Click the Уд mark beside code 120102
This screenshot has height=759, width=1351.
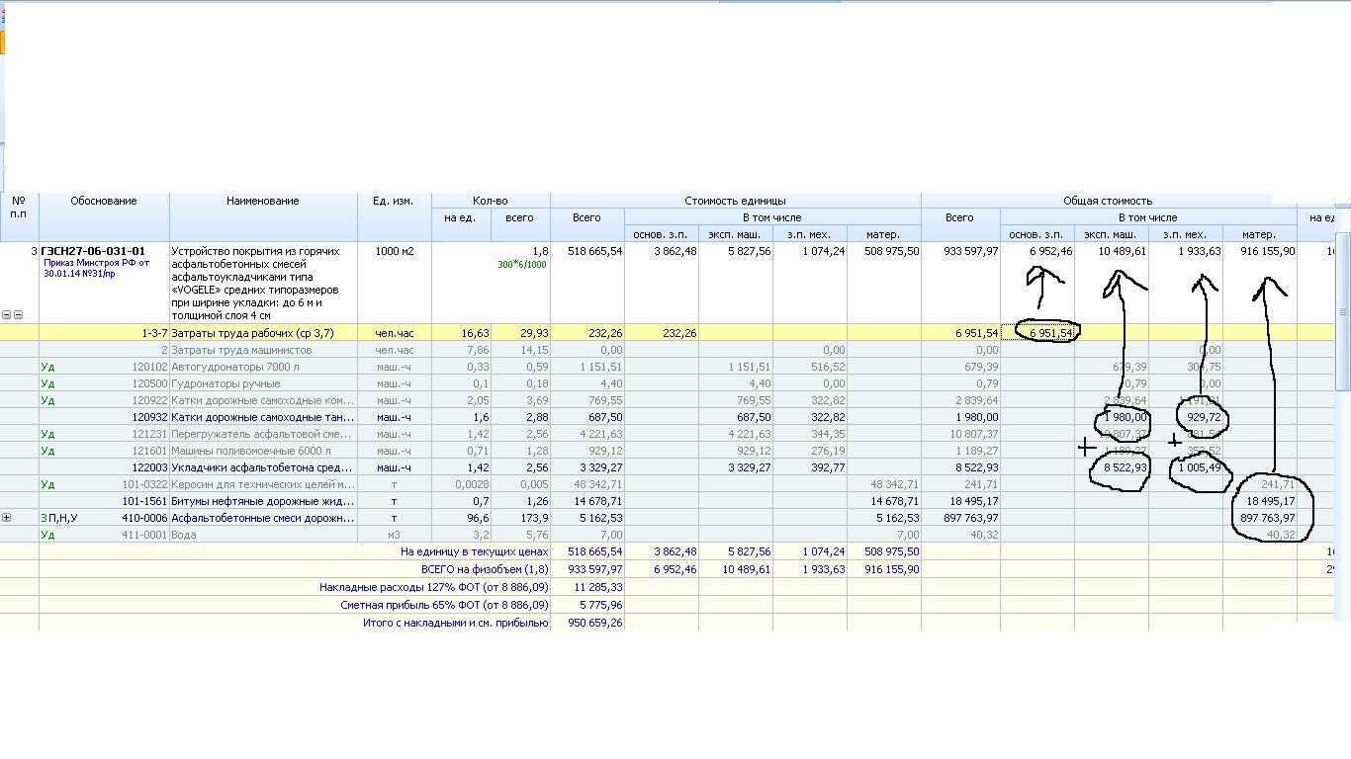[48, 367]
